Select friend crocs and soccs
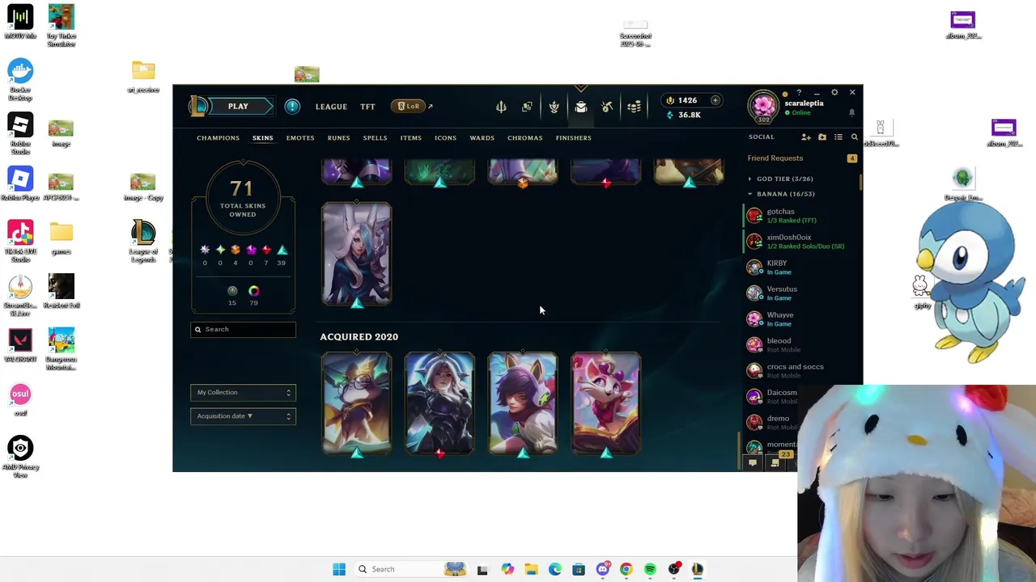 pos(801,371)
